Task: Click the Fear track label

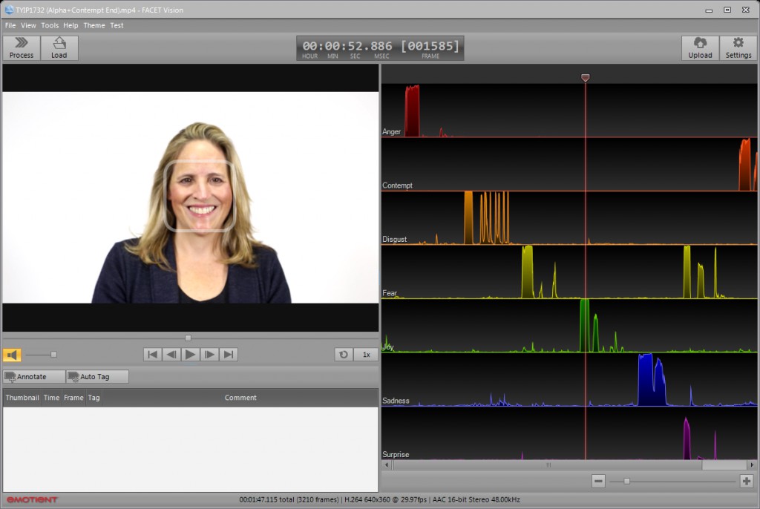Action: [x=389, y=293]
